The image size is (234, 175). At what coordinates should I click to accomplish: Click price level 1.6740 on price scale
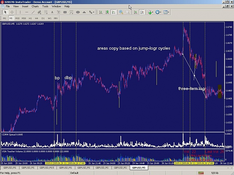pos(229,27)
